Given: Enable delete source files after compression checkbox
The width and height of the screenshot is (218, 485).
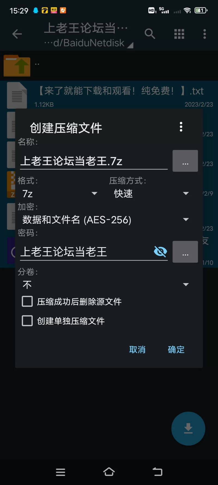Looking at the screenshot, I should [x=27, y=301].
